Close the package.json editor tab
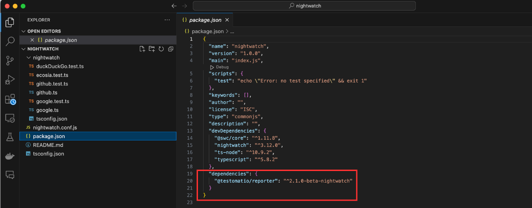 [x=227, y=20]
